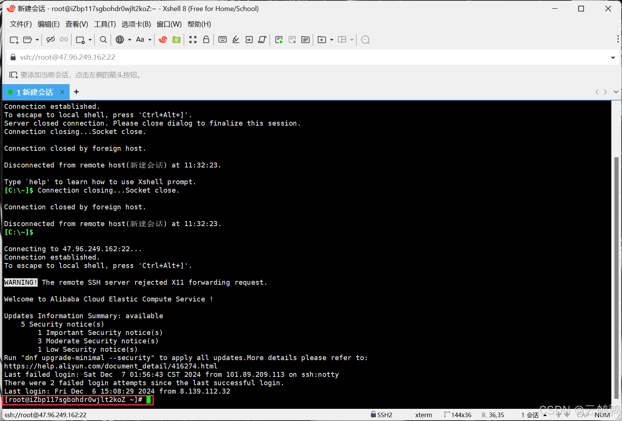Open the on-screen keyboard icon
The image size is (622, 421).
(223, 40)
